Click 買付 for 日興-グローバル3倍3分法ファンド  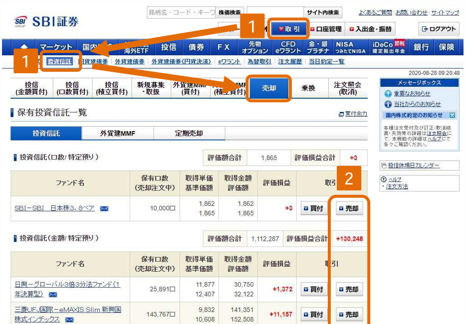tap(314, 289)
